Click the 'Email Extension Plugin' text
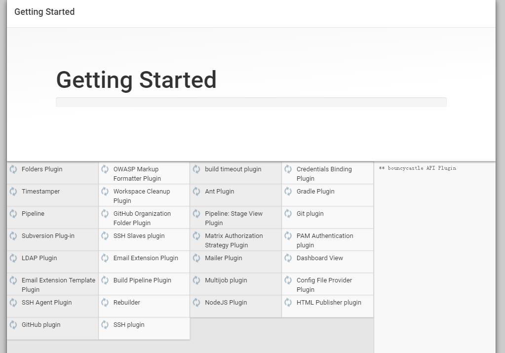This screenshot has width=505, height=353. coord(146,258)
